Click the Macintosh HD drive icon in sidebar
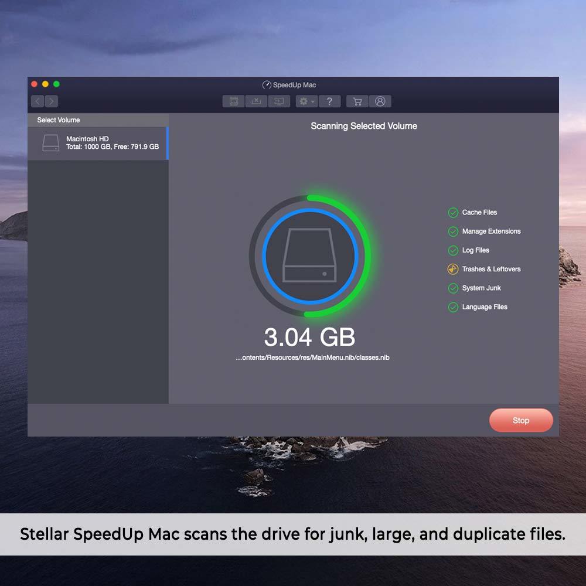586x586 pixels. (51, 143)
